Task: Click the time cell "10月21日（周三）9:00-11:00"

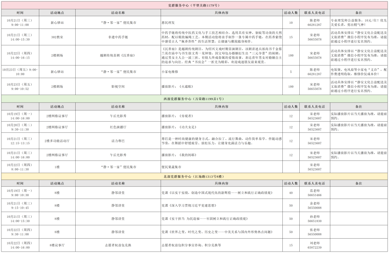Action: coord(20,23)
